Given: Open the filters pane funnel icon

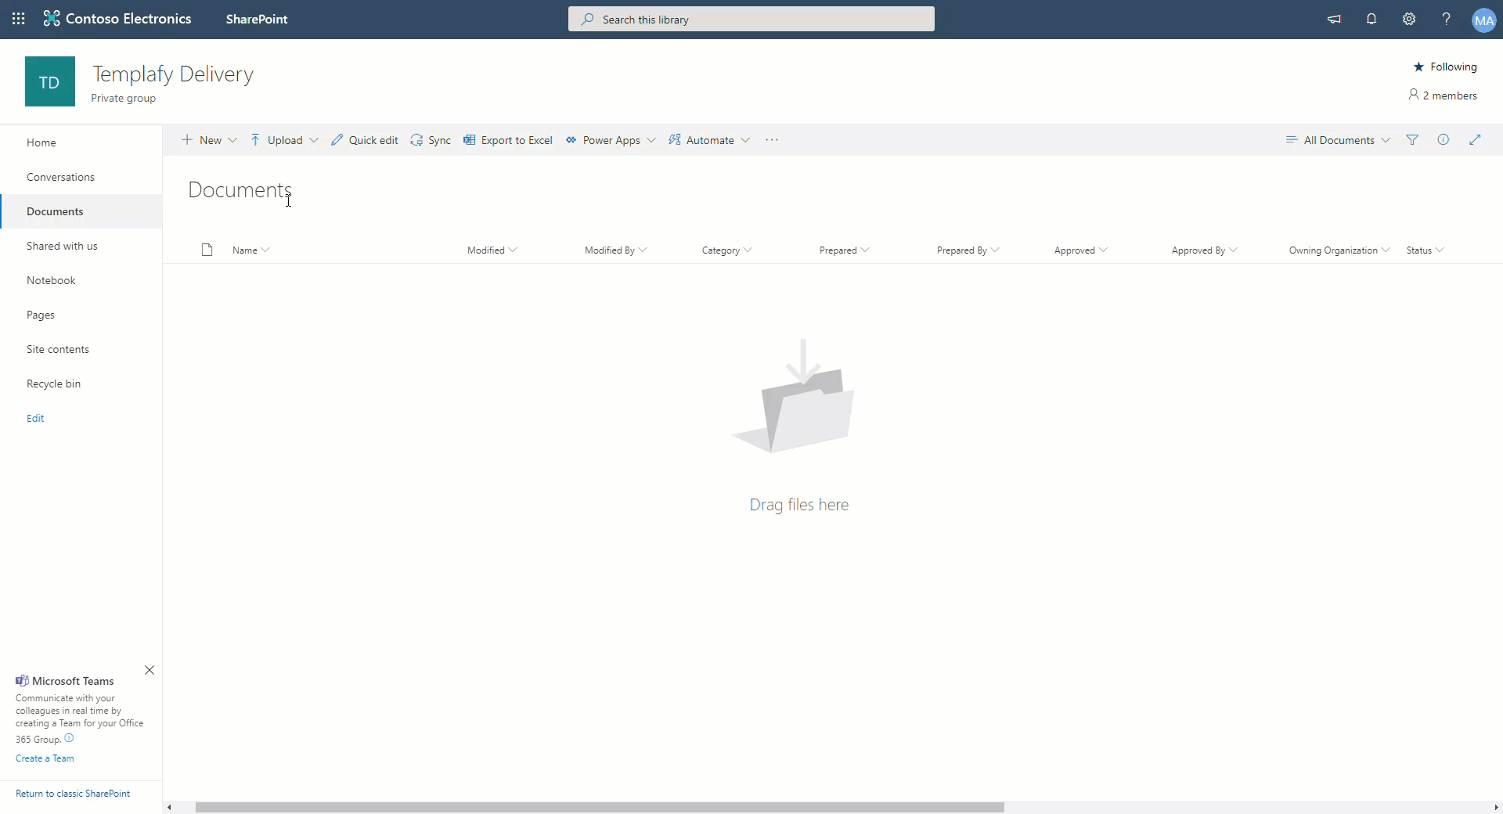Looking at the screenshot, I should (1412, 140).
